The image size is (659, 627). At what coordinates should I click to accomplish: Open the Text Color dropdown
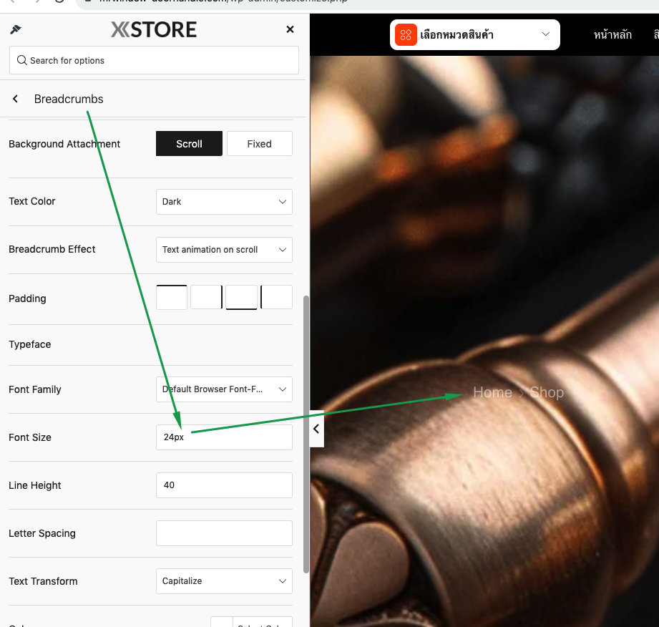point(224,201)
